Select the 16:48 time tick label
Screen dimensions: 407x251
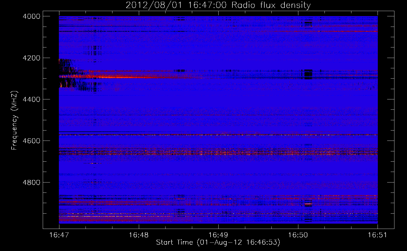(x=139, y=235)
